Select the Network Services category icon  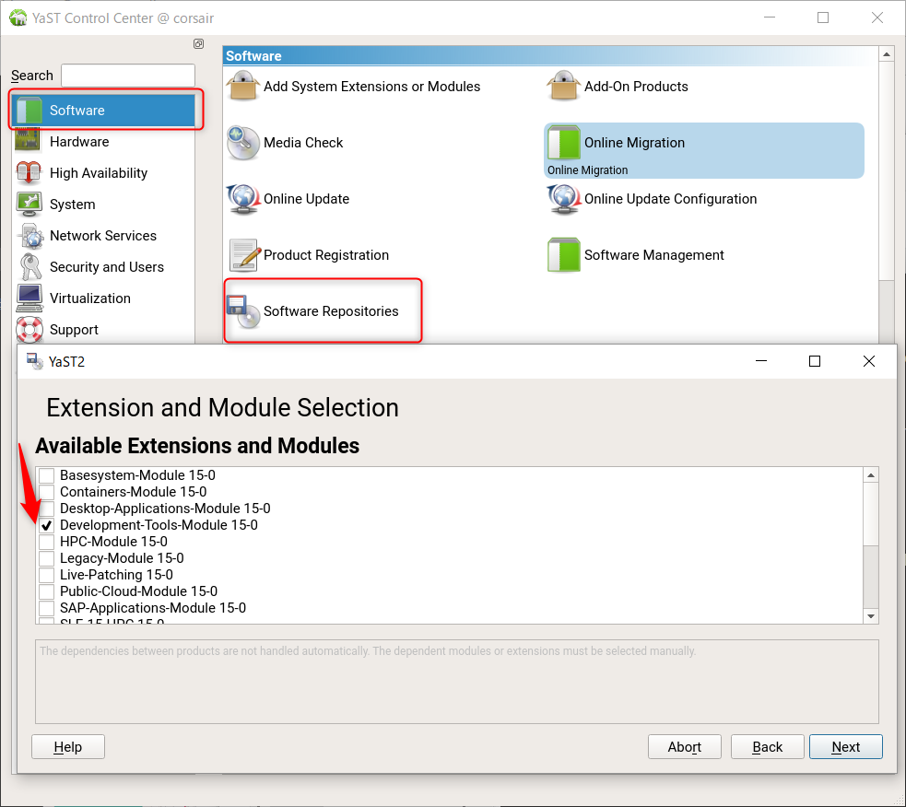point(30,235)
